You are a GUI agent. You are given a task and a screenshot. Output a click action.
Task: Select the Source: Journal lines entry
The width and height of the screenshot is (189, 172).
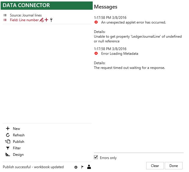coord(26,15)
